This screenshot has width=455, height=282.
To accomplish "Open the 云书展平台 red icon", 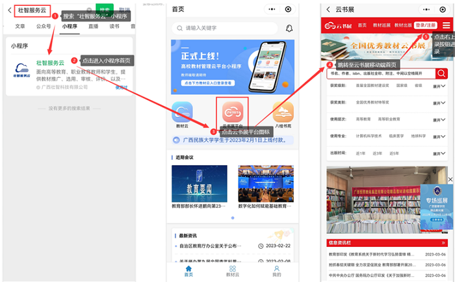I will point(233,112).
